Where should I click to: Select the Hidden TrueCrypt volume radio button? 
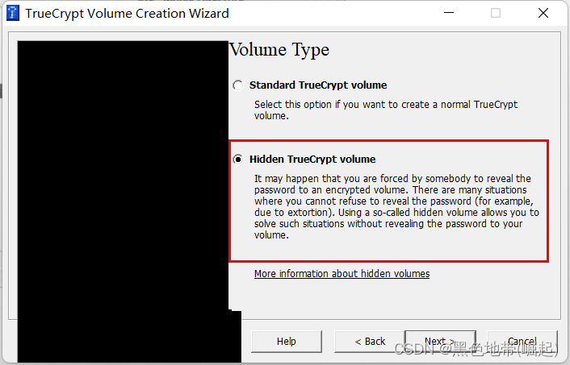[238, 160]
